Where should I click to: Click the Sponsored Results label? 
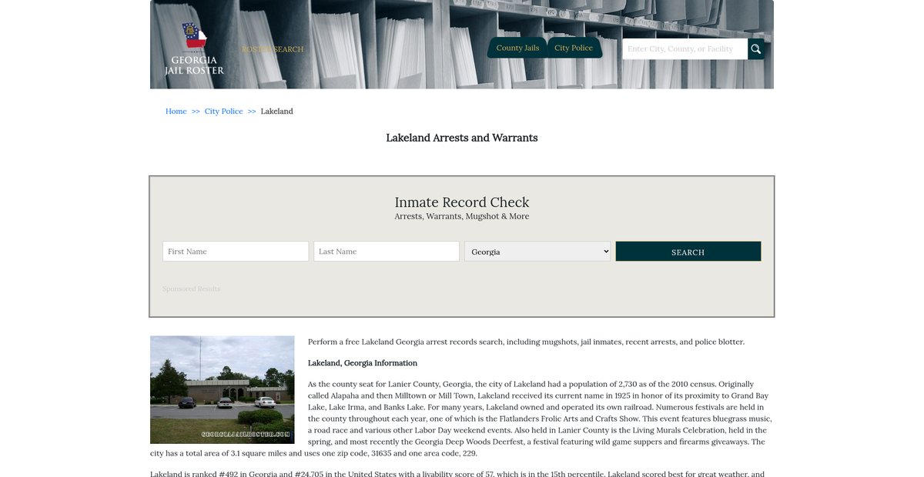point(191,289)
